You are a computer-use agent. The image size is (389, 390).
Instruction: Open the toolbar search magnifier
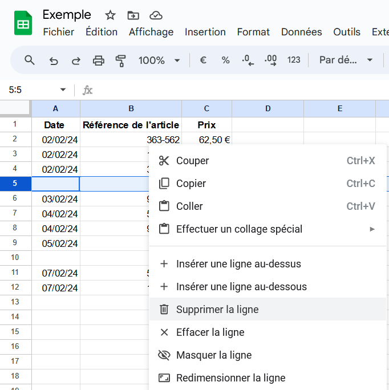pos(29,60)
